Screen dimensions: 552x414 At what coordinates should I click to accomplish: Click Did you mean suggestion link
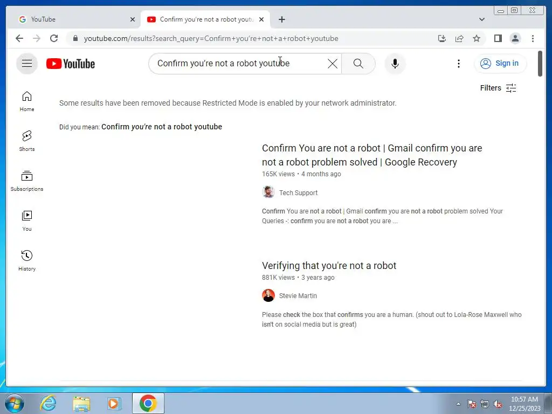click(162, 127)
